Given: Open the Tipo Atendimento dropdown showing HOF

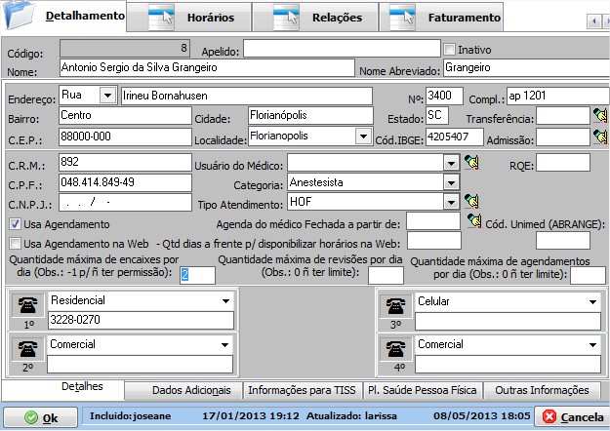Looking at the screenshot, I should pyautogui.click(x=450, y=202).
